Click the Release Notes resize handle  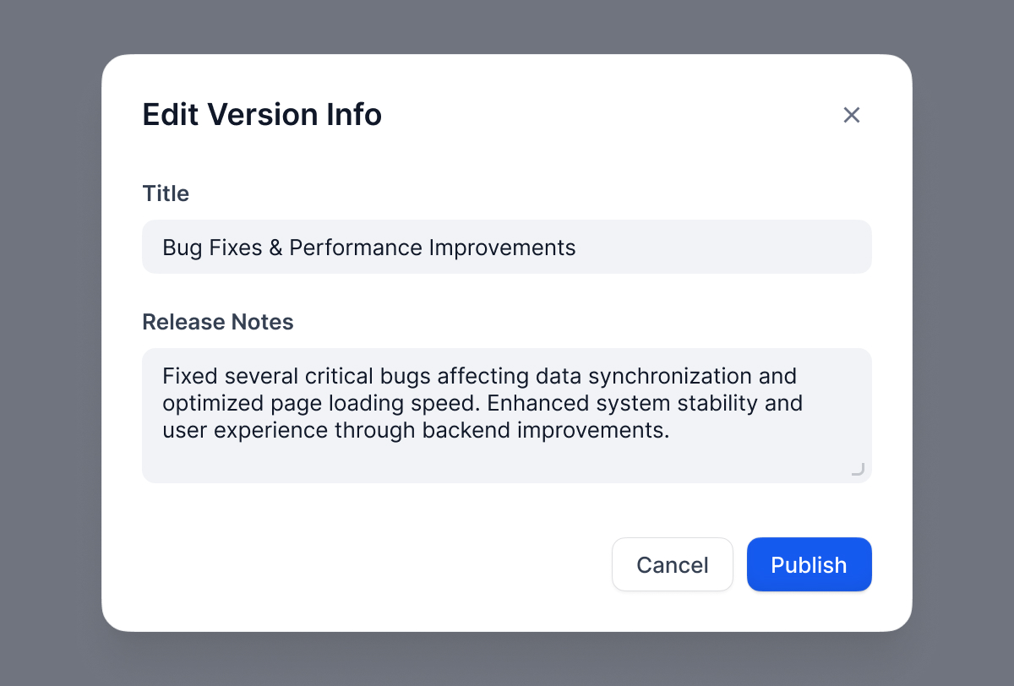[858, 469]
